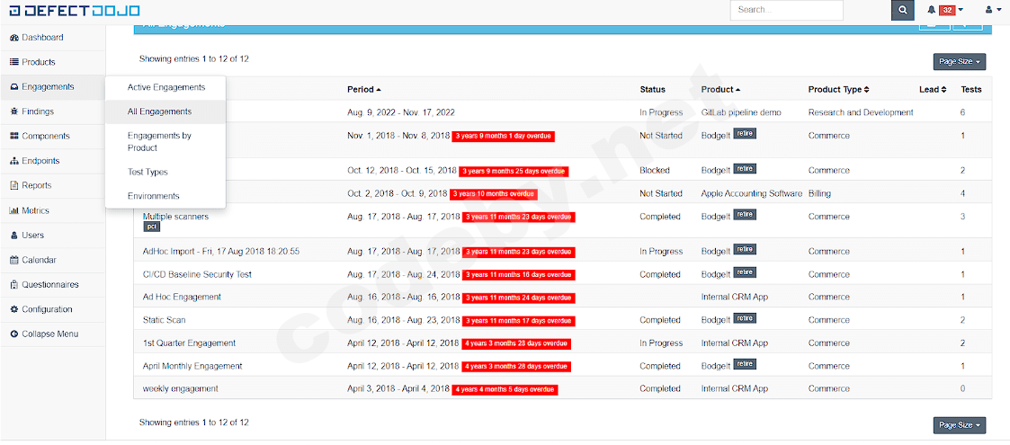
Task: Open the Multiple scanners engagement
Action: point(176,217)
